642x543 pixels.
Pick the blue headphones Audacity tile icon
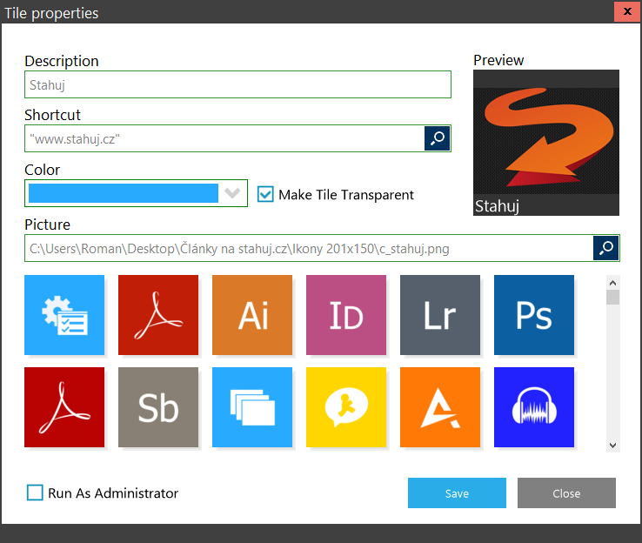pos(534,407)
